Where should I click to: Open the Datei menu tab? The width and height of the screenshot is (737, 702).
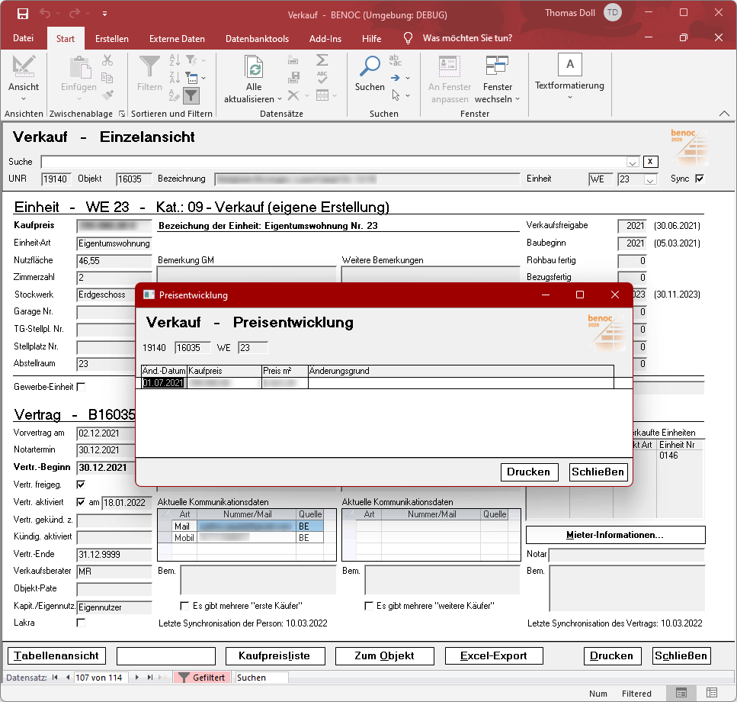tap(24, 38)
